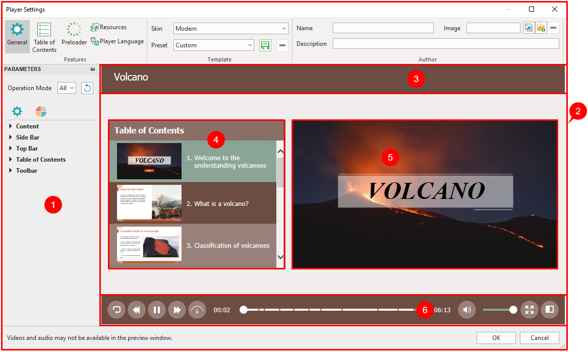The height and width of the screenshot is (352, 588).
Task: Select slide 3 Classification of volcanoes
Action: point(193,245)
